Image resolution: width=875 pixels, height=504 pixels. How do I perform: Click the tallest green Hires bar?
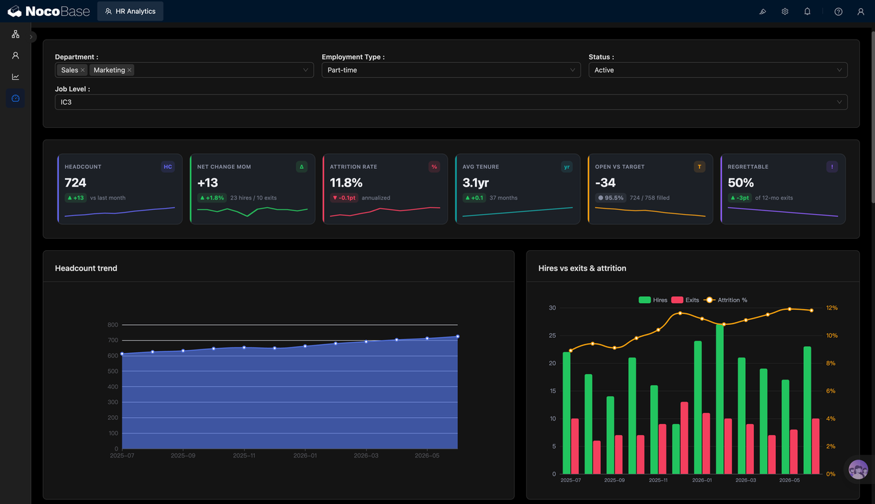720,399
